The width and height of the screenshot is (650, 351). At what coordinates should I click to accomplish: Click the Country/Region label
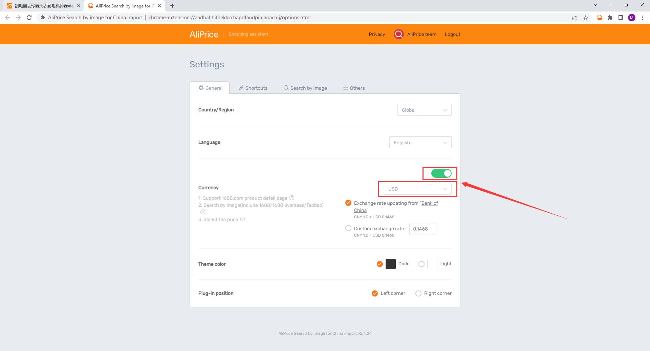[216, 110]
